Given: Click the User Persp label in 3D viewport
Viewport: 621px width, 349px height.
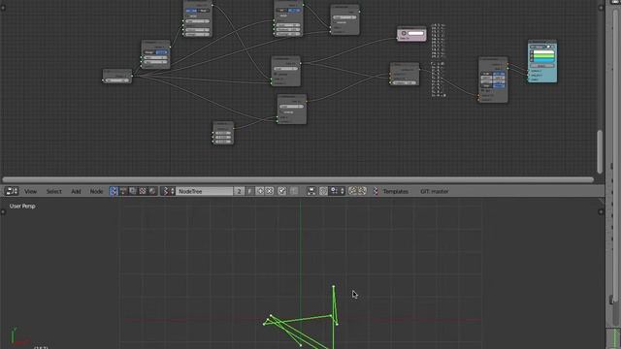Looking at the screenshot, I should (22, 206).
